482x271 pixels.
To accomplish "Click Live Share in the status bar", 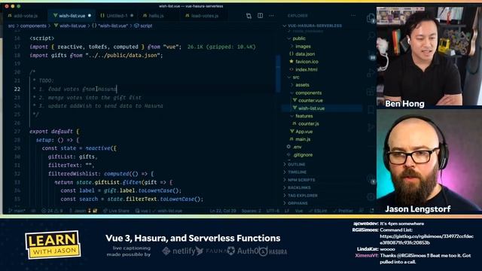I will (x=116, y=211).
